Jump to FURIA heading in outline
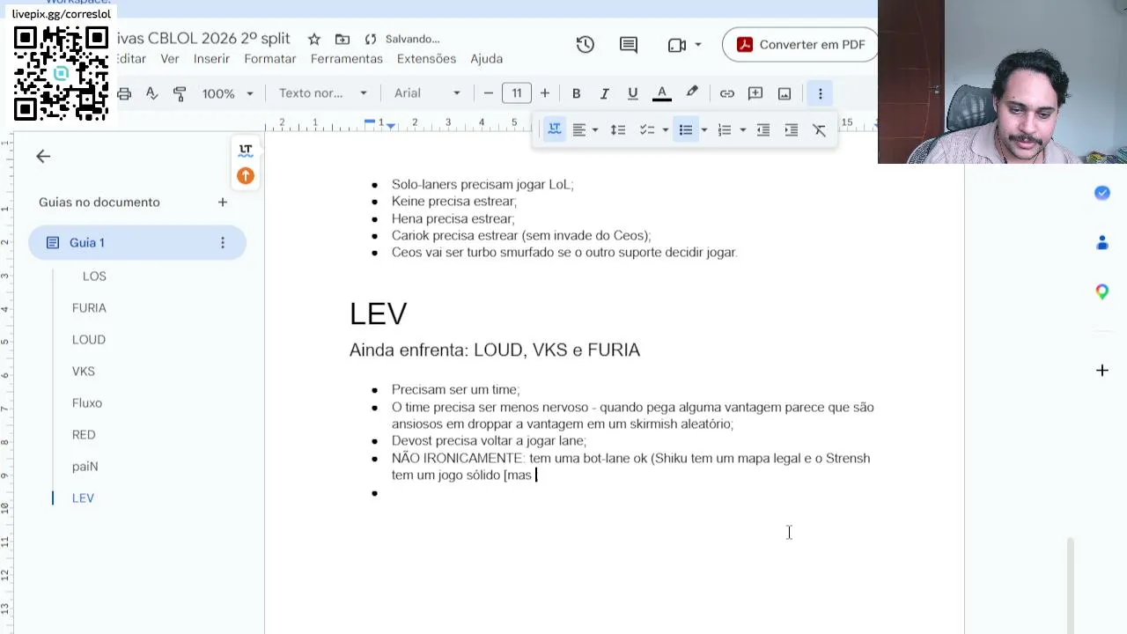 click(89, 308)
